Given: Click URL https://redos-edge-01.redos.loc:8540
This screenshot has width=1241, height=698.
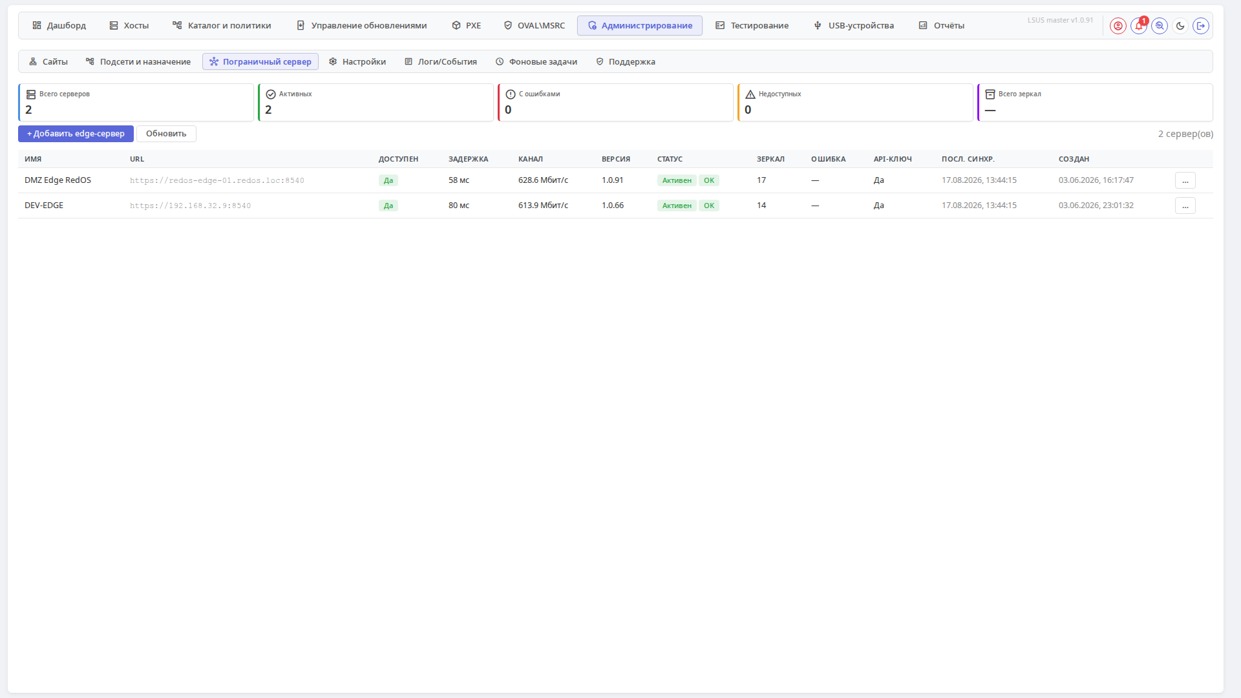Looking at the screenshot, I should [217, 181].
